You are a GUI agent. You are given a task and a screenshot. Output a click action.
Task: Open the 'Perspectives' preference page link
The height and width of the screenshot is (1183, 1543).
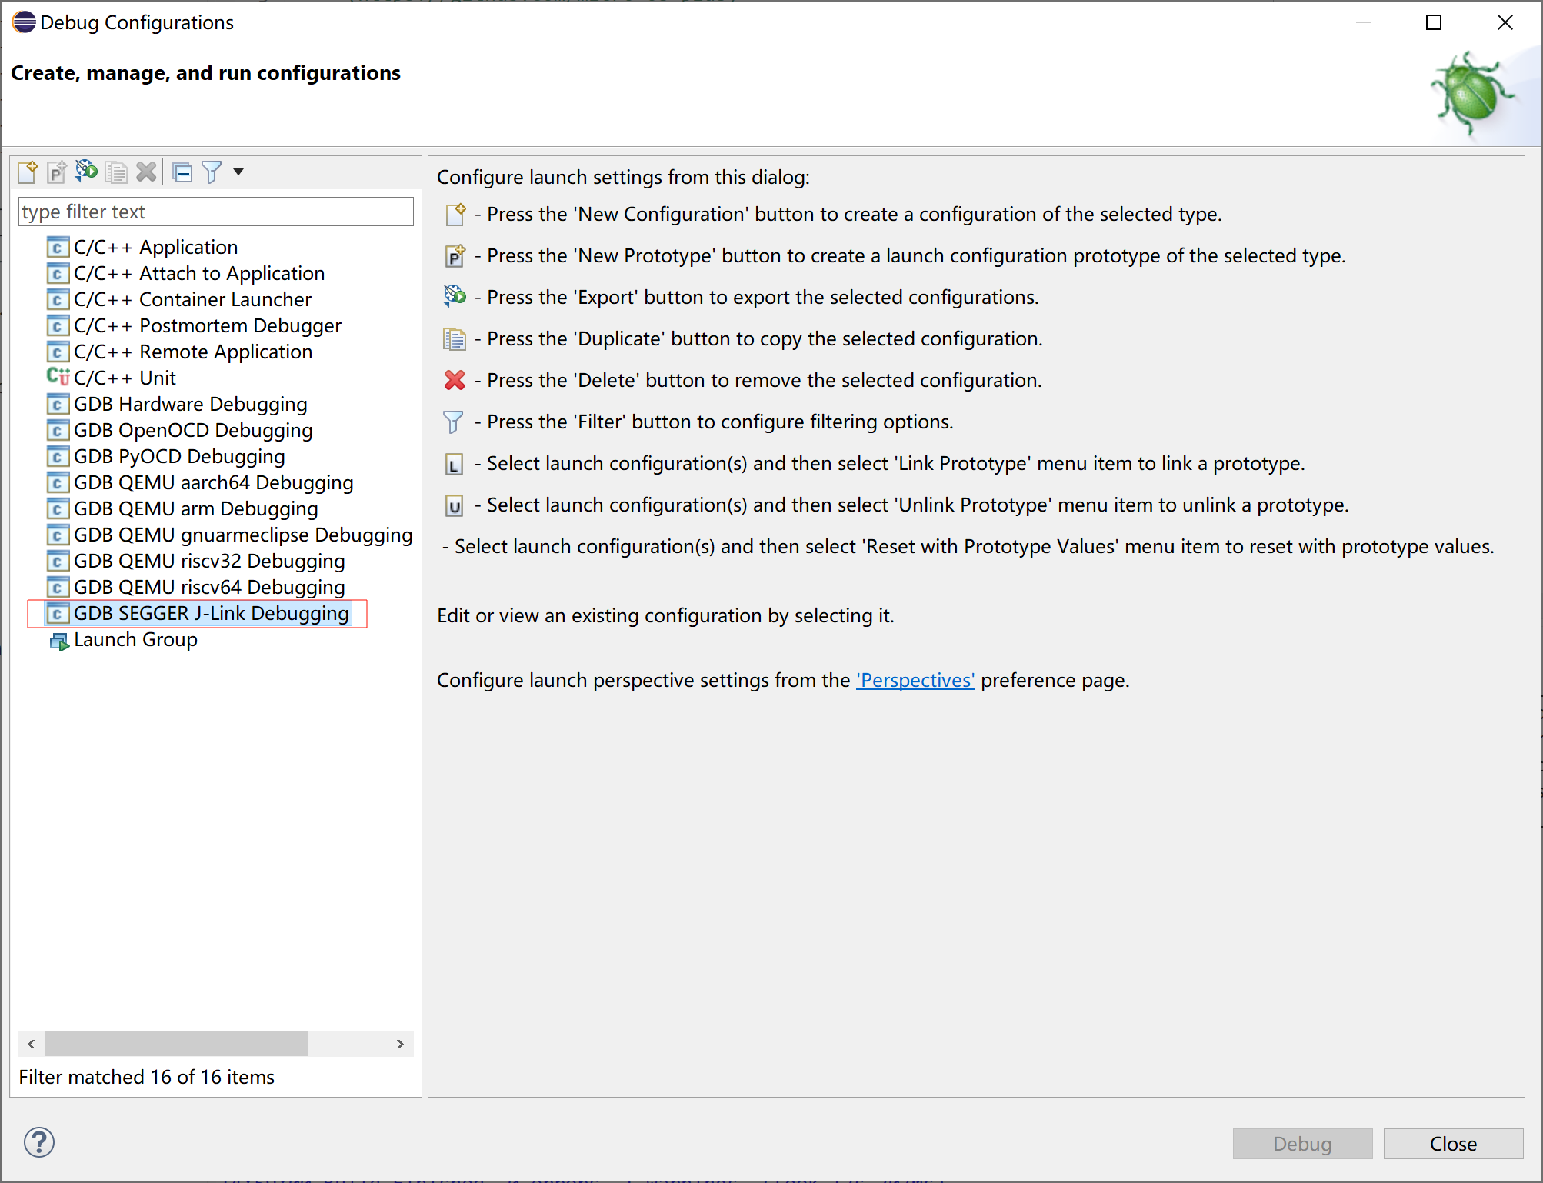(x=915, y=680)
